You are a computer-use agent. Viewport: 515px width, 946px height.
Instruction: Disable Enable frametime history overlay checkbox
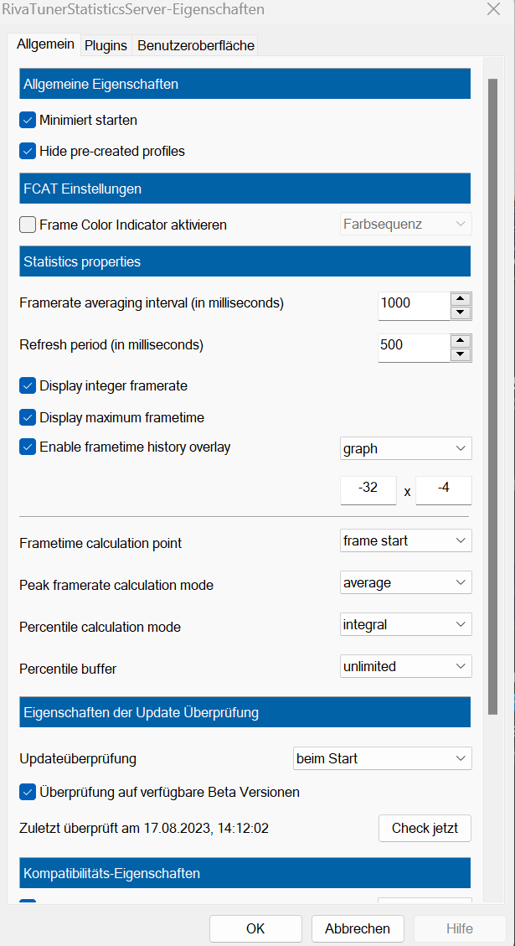[28, 447]
